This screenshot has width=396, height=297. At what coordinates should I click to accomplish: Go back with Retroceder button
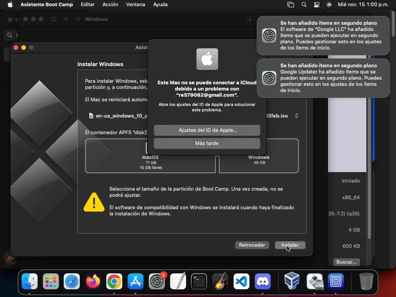tap(252, 245)
